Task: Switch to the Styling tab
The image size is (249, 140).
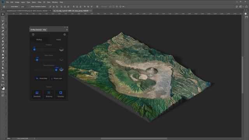Action: [x=39, y=40]
